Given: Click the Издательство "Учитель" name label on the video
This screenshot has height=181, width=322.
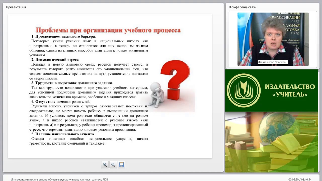Looking at the screenshot, I should point(272,62).
